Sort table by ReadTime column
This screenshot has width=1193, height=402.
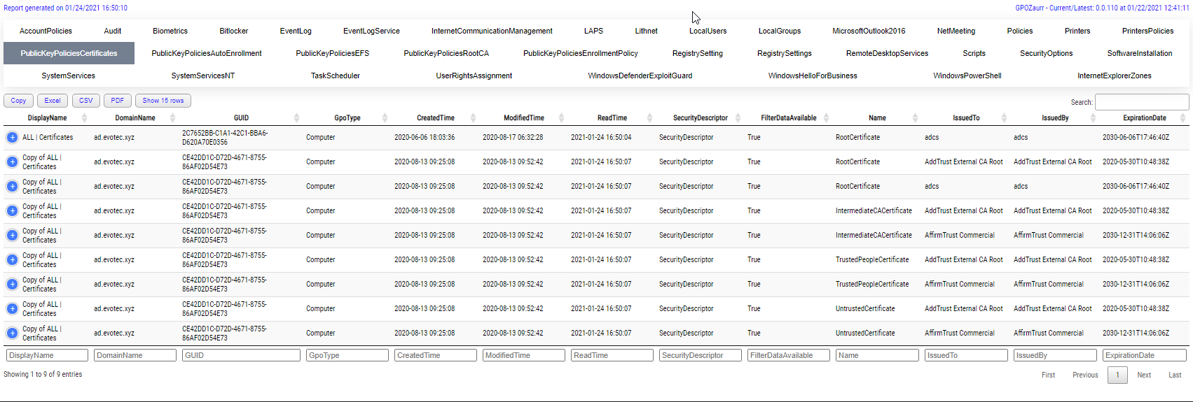click(612, 118)
